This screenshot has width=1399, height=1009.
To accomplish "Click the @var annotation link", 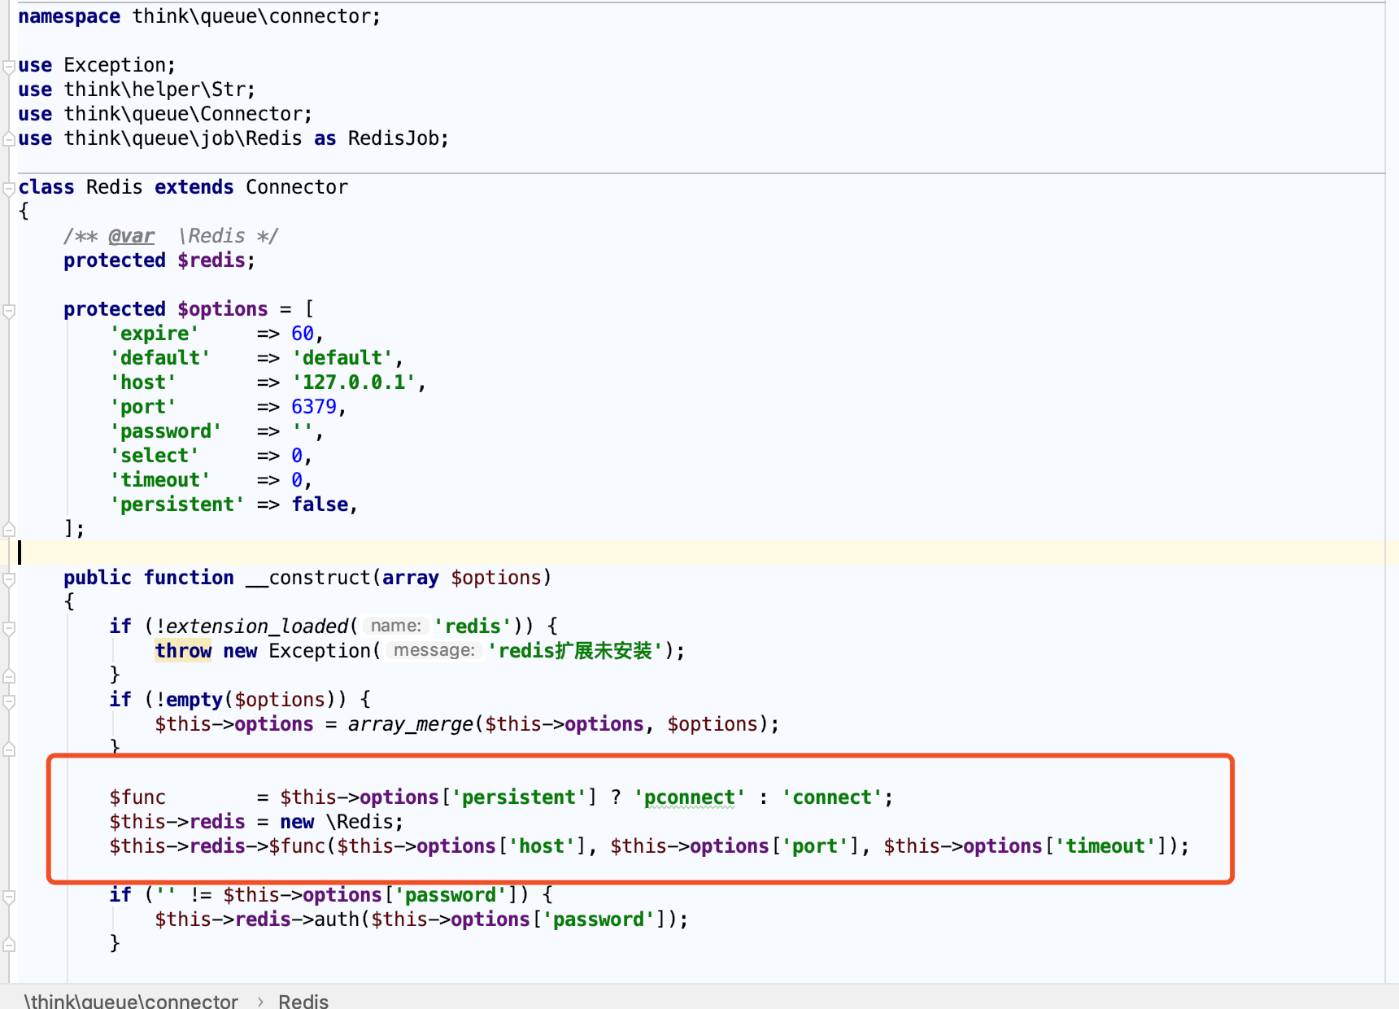I will click(131, 235).
